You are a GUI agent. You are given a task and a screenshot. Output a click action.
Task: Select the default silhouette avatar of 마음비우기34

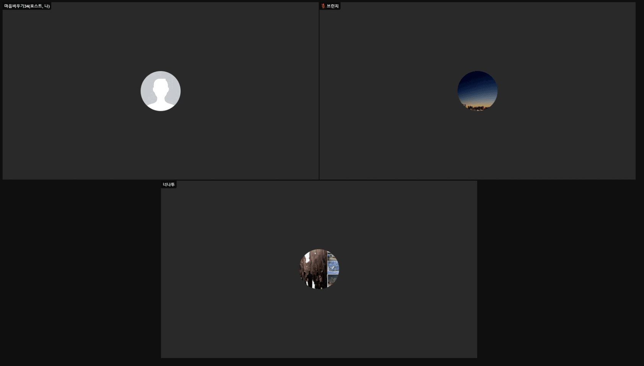[x=161, y=91]
